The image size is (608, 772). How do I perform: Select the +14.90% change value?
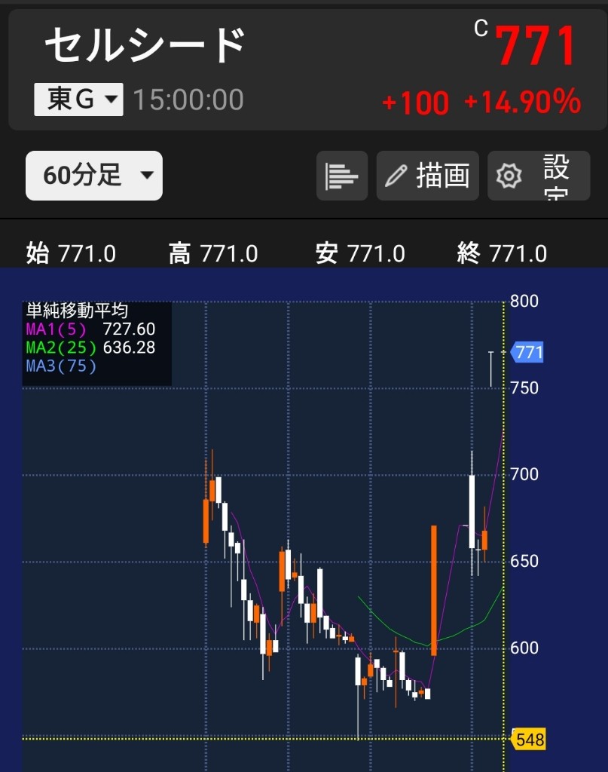(522, 102)
